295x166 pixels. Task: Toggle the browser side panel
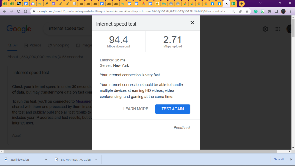pyautogui.click(x=276, y=11)
